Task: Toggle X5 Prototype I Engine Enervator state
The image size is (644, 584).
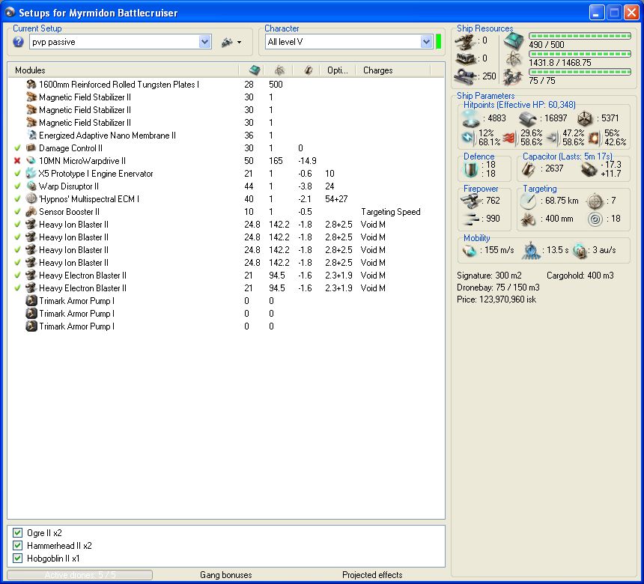Action: 17,173
